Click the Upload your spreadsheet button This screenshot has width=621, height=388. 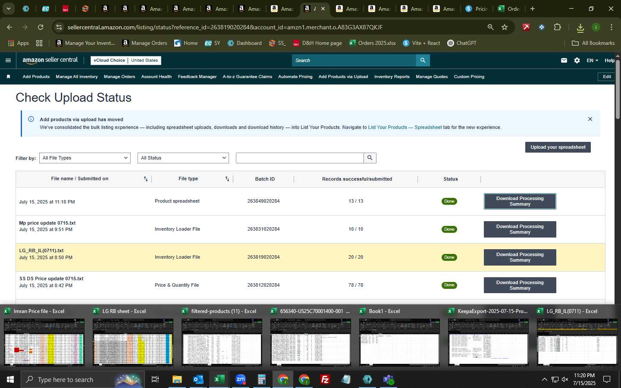coord(558,147)
